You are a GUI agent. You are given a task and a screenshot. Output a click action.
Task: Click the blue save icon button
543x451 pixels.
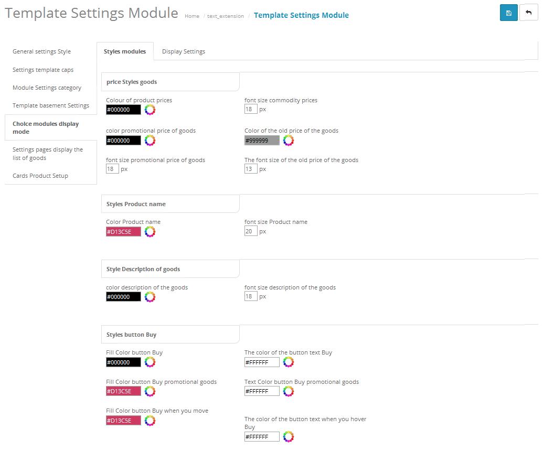[x=508, y=13]
